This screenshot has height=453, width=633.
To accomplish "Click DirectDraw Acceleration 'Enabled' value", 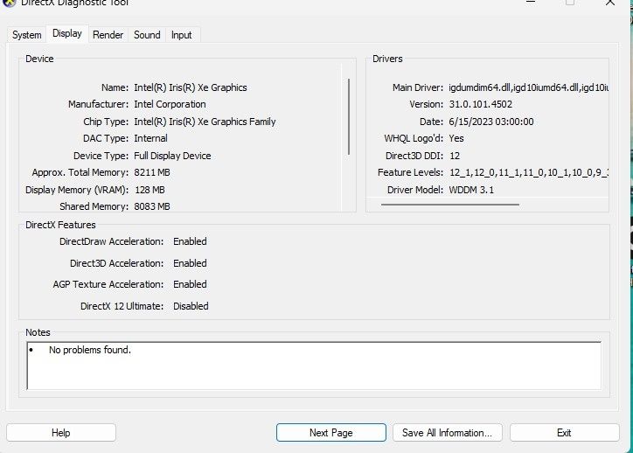I will click(x=190, y=241).
